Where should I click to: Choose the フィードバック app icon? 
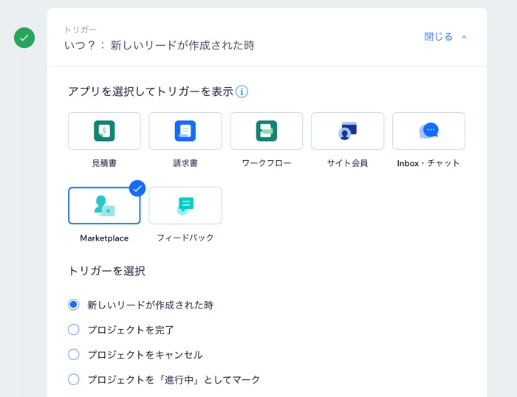(x=185, y=205)
